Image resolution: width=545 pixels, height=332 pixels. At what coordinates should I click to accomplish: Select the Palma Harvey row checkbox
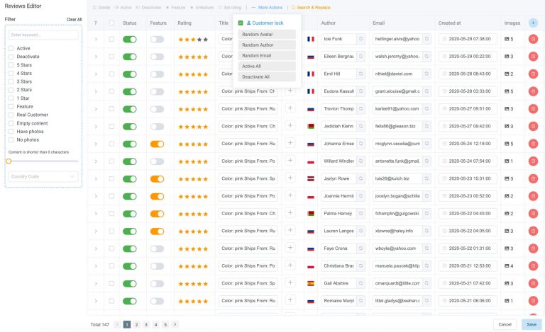tap(111, 214)
